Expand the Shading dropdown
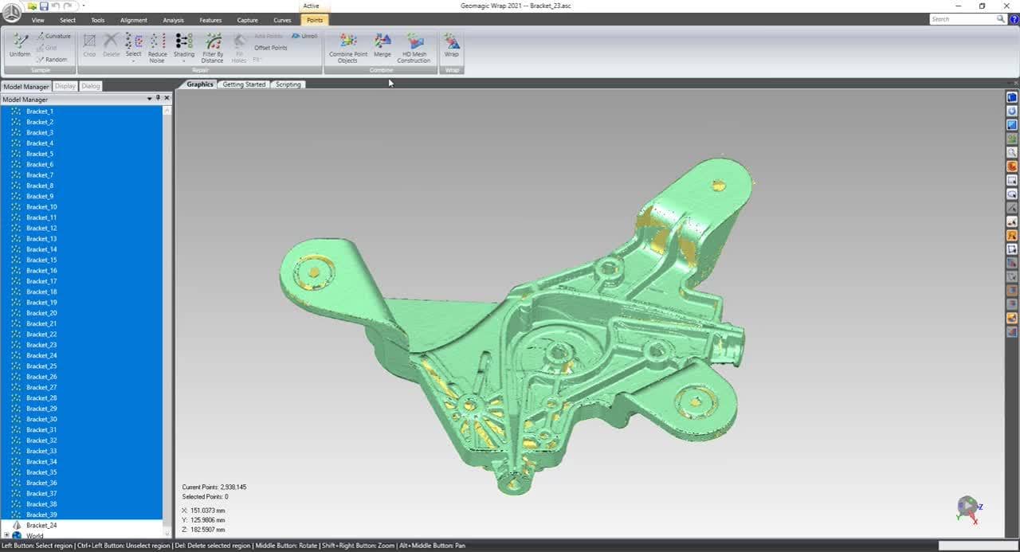1020x552 pixels. (184, 61)
